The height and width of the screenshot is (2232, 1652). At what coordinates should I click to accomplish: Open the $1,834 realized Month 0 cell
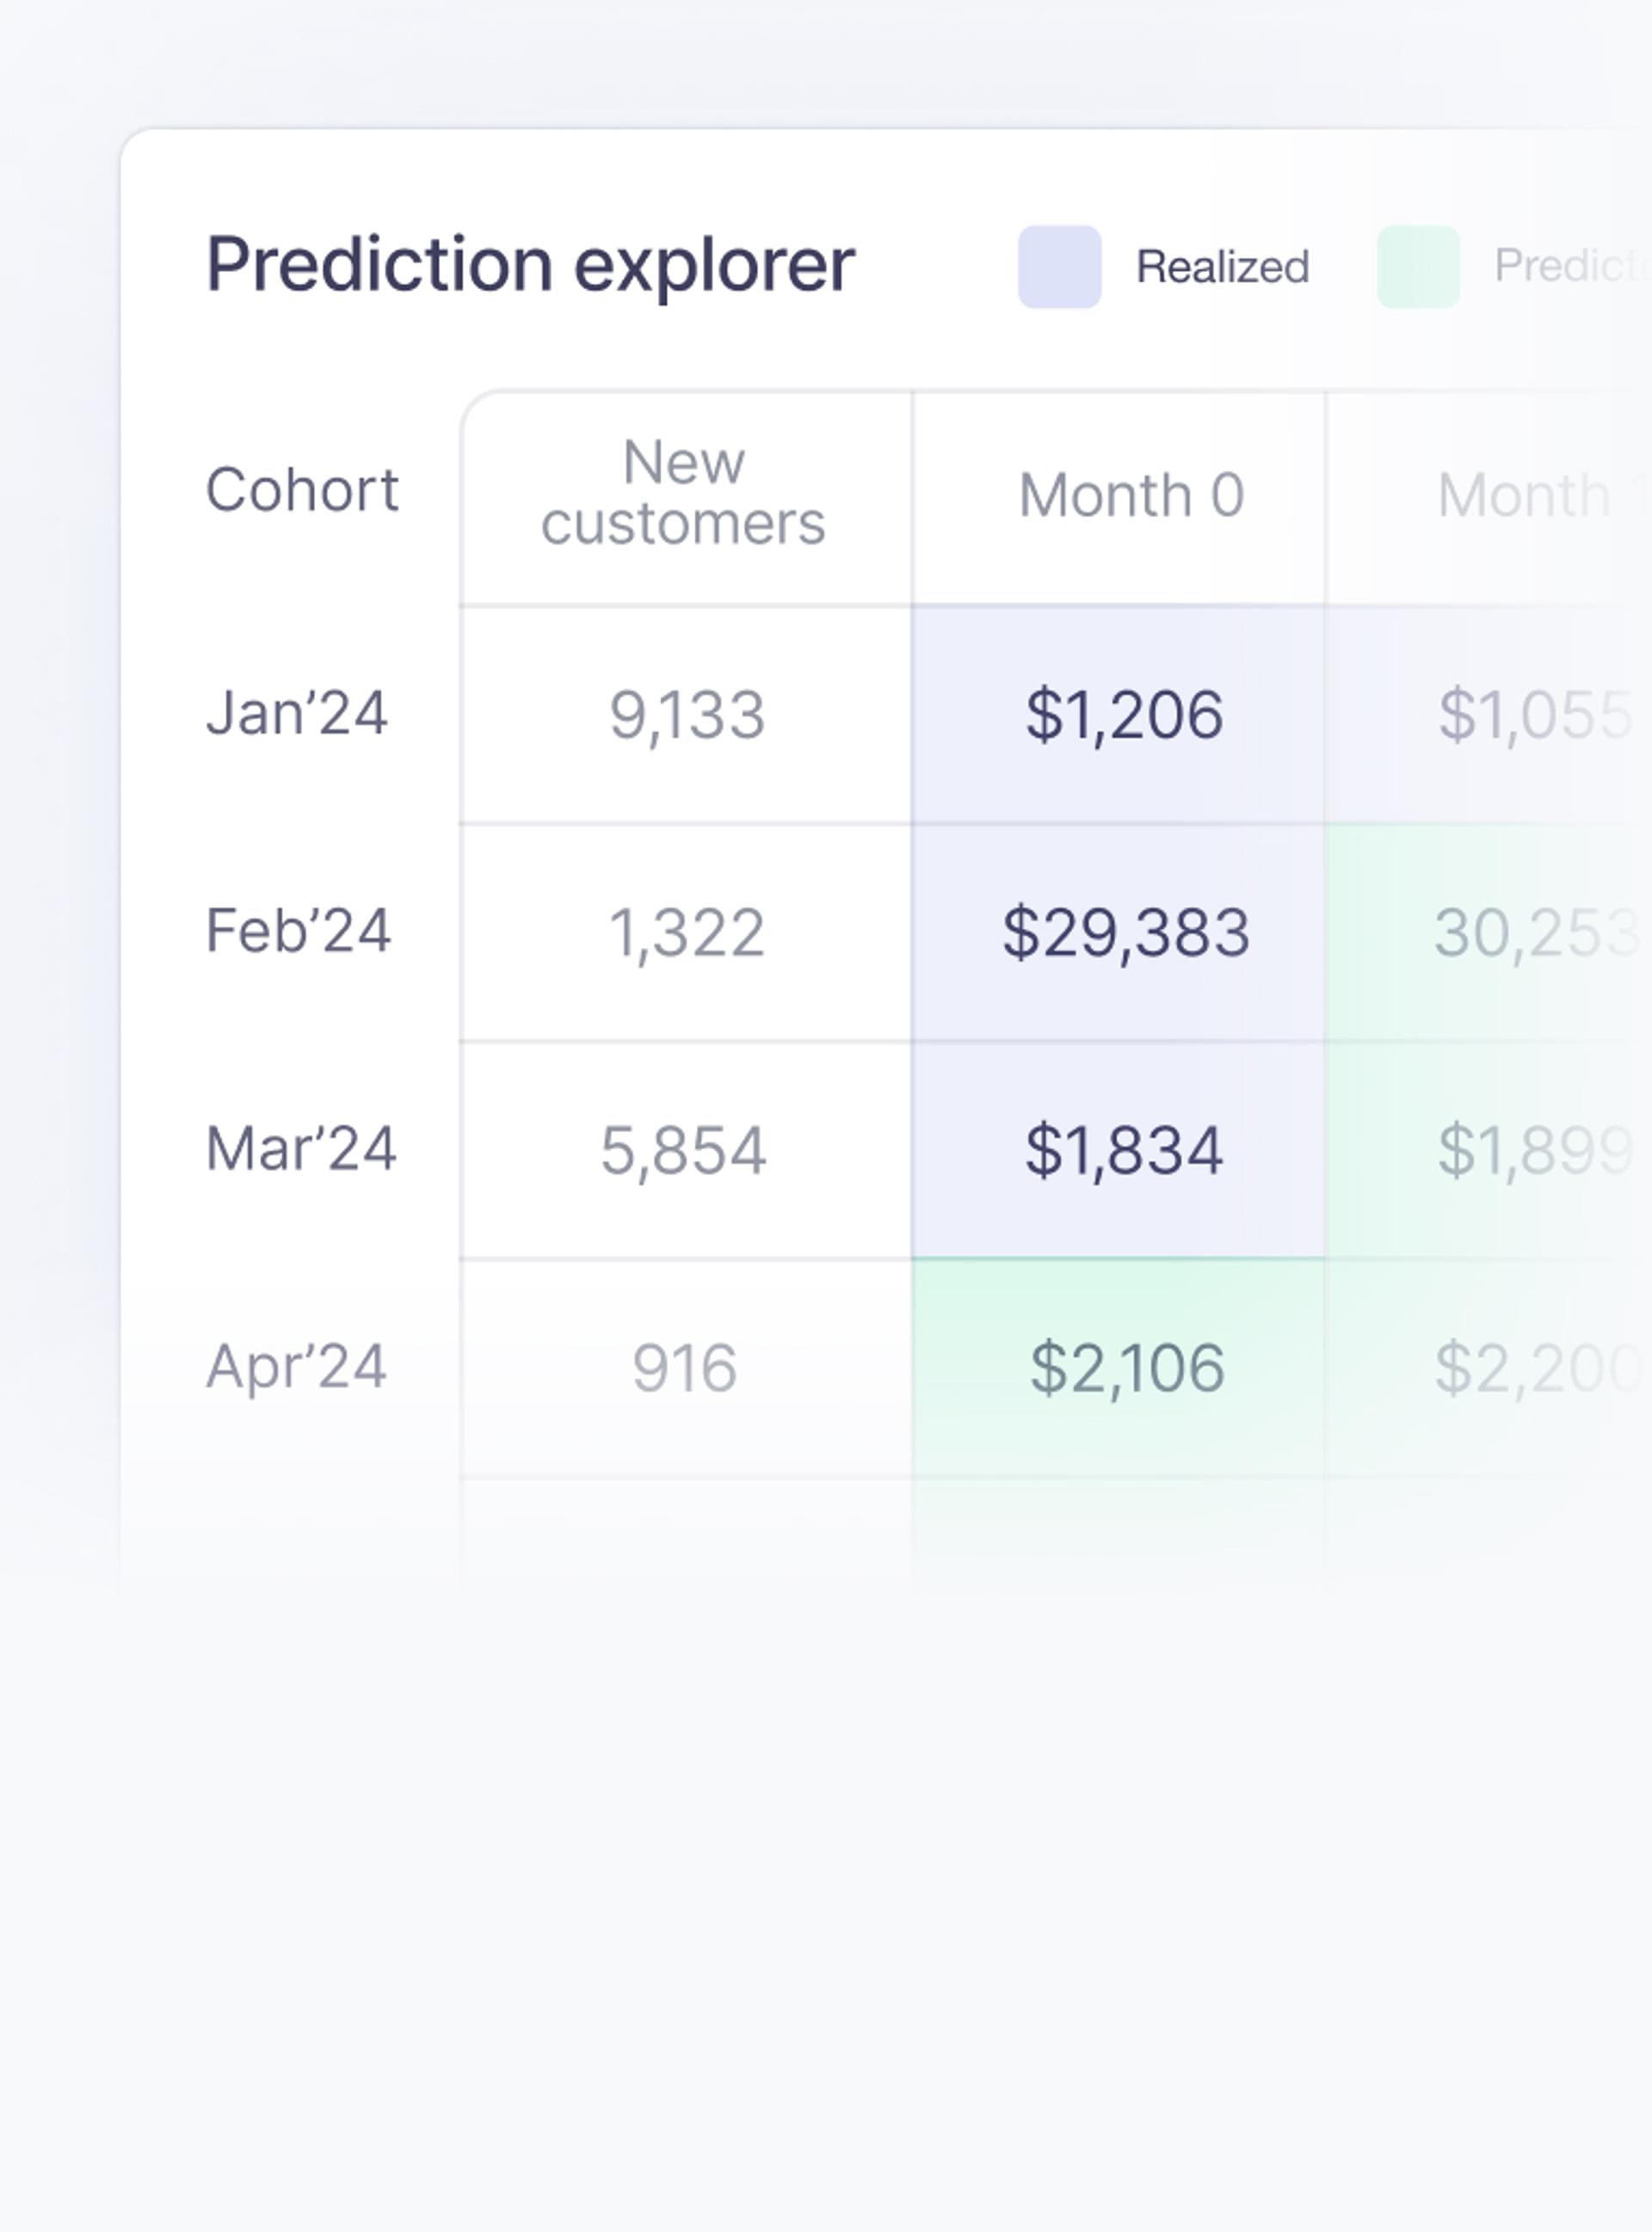click(x=1119, y=1151)
